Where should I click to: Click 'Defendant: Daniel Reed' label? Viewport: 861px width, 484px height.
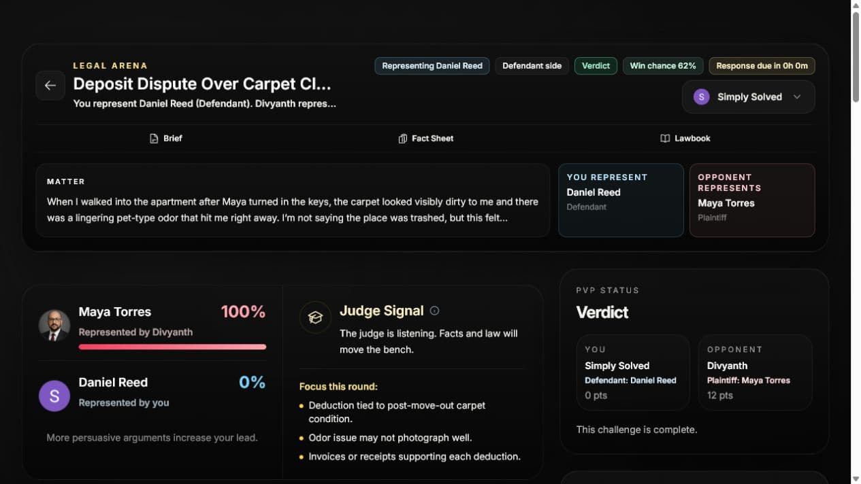tap(631, 381)
